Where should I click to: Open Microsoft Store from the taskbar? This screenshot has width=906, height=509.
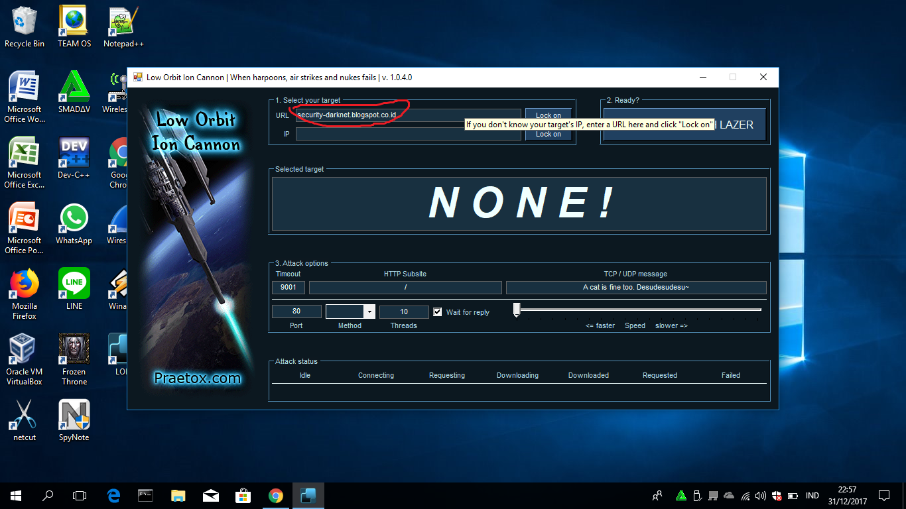[243, 495]
